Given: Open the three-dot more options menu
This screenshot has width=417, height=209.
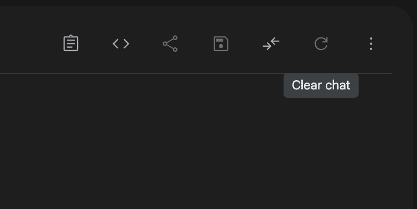Looking at the screenshot, I should (x=371, y=44).
